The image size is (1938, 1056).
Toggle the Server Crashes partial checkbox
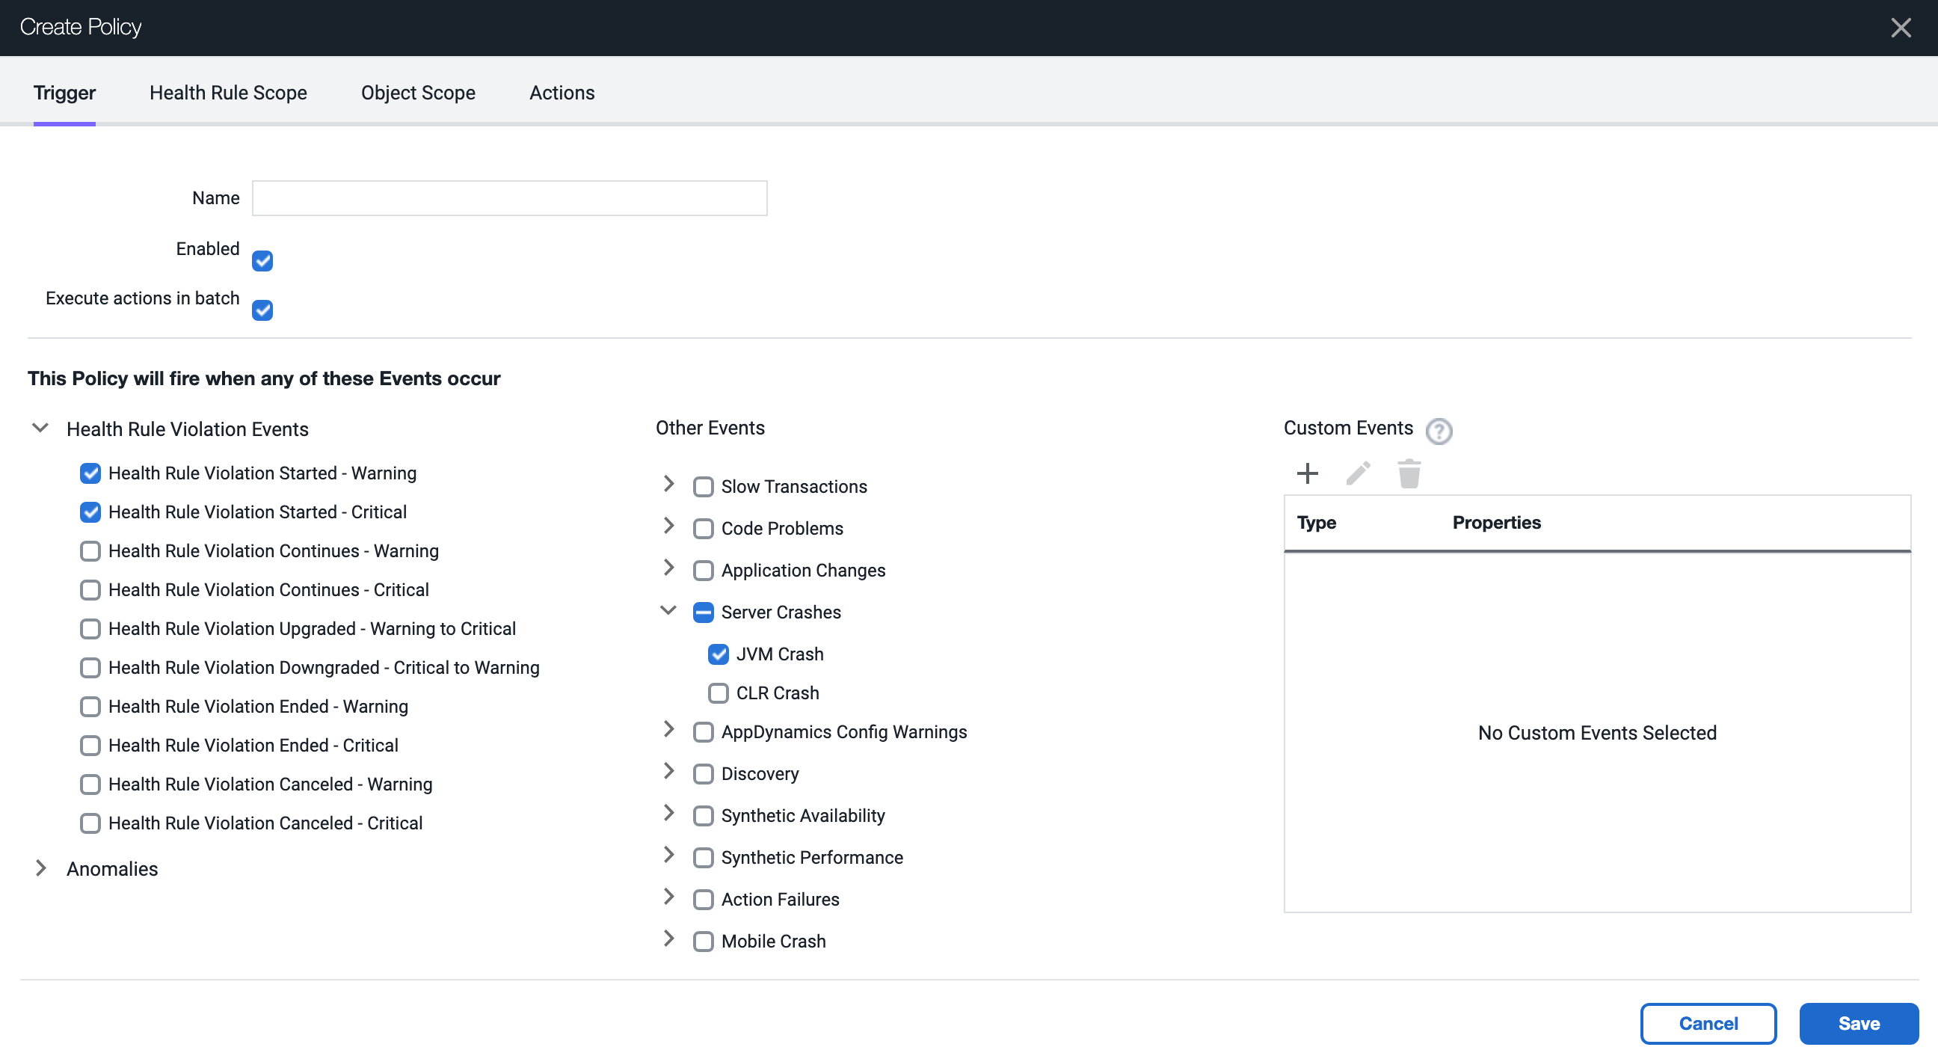coord(704,613)
